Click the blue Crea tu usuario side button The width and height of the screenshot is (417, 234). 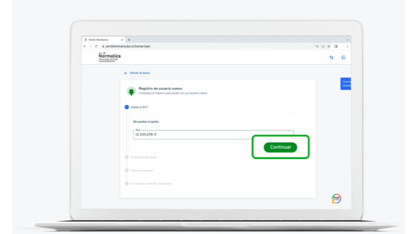(346, 84)
